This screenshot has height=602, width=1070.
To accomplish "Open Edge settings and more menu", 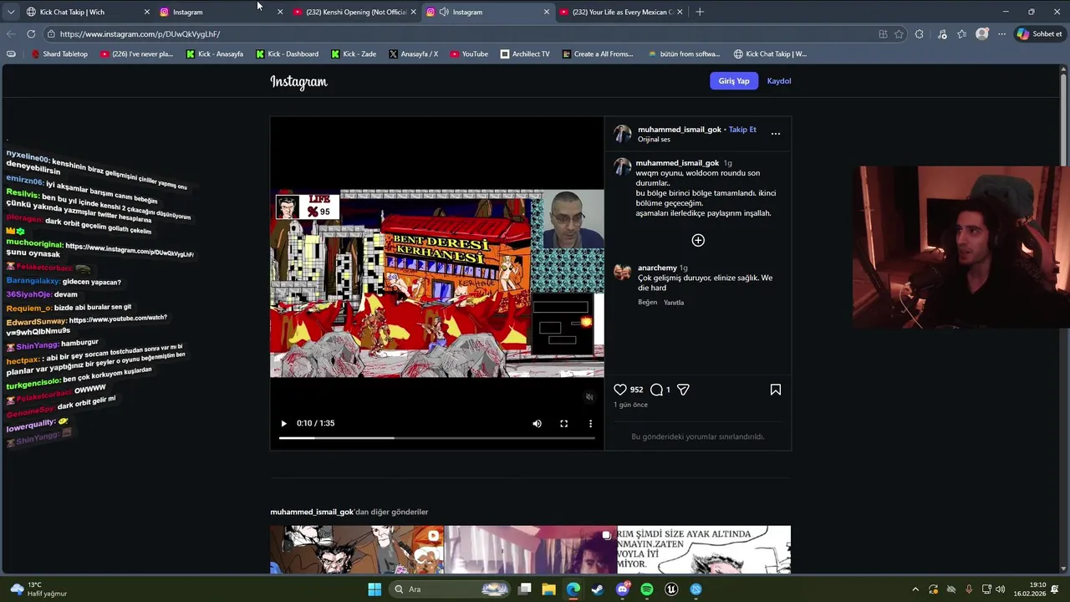I will (1001, 34).
